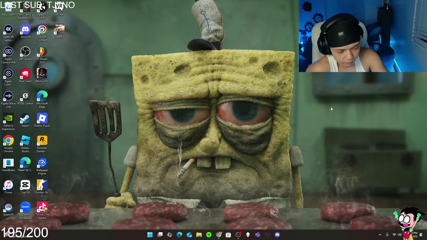
Task: Select the 70a64138-5 Edge file icon
Action: [x=25, y=165]
